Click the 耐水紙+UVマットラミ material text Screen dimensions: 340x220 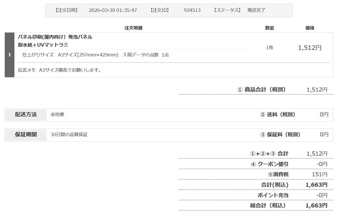43,45
